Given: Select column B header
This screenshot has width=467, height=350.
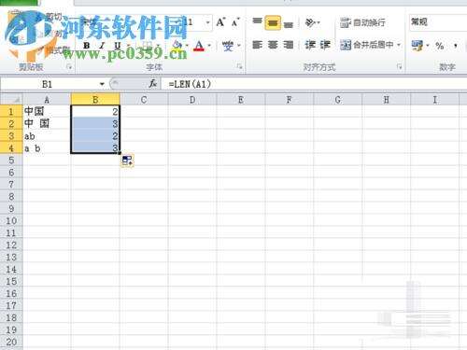Looking at the screenshot, I should click(95, 100).
